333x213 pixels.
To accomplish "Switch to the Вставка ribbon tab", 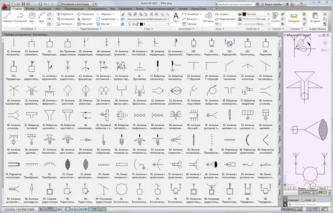I will point(30,9).
